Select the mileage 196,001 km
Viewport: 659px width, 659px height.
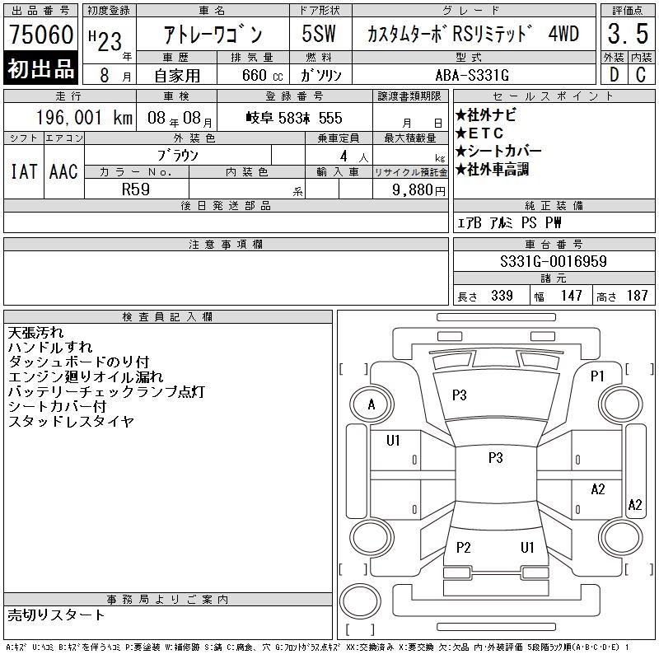pos(84,118)
